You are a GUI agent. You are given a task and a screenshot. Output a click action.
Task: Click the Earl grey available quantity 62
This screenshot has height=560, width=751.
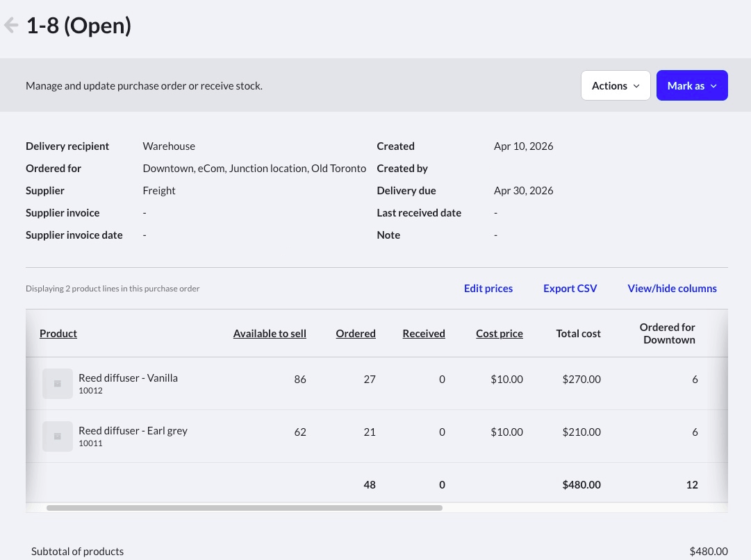coord(300,432)
